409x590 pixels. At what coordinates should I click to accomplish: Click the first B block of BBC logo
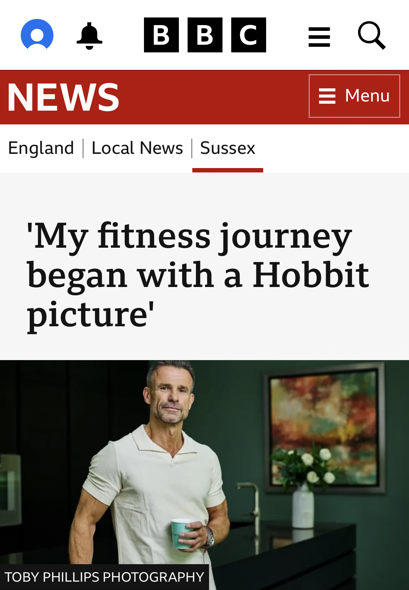point(161,35)
